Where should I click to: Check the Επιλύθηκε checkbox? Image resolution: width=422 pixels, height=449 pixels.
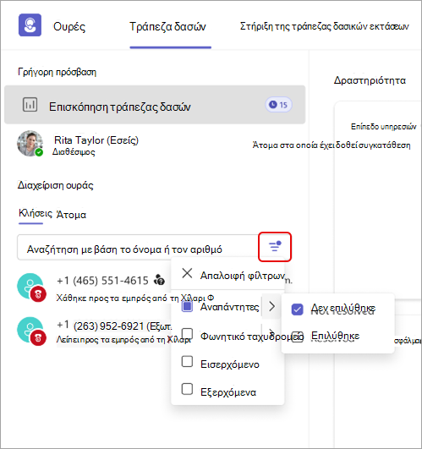click(297, 337)
